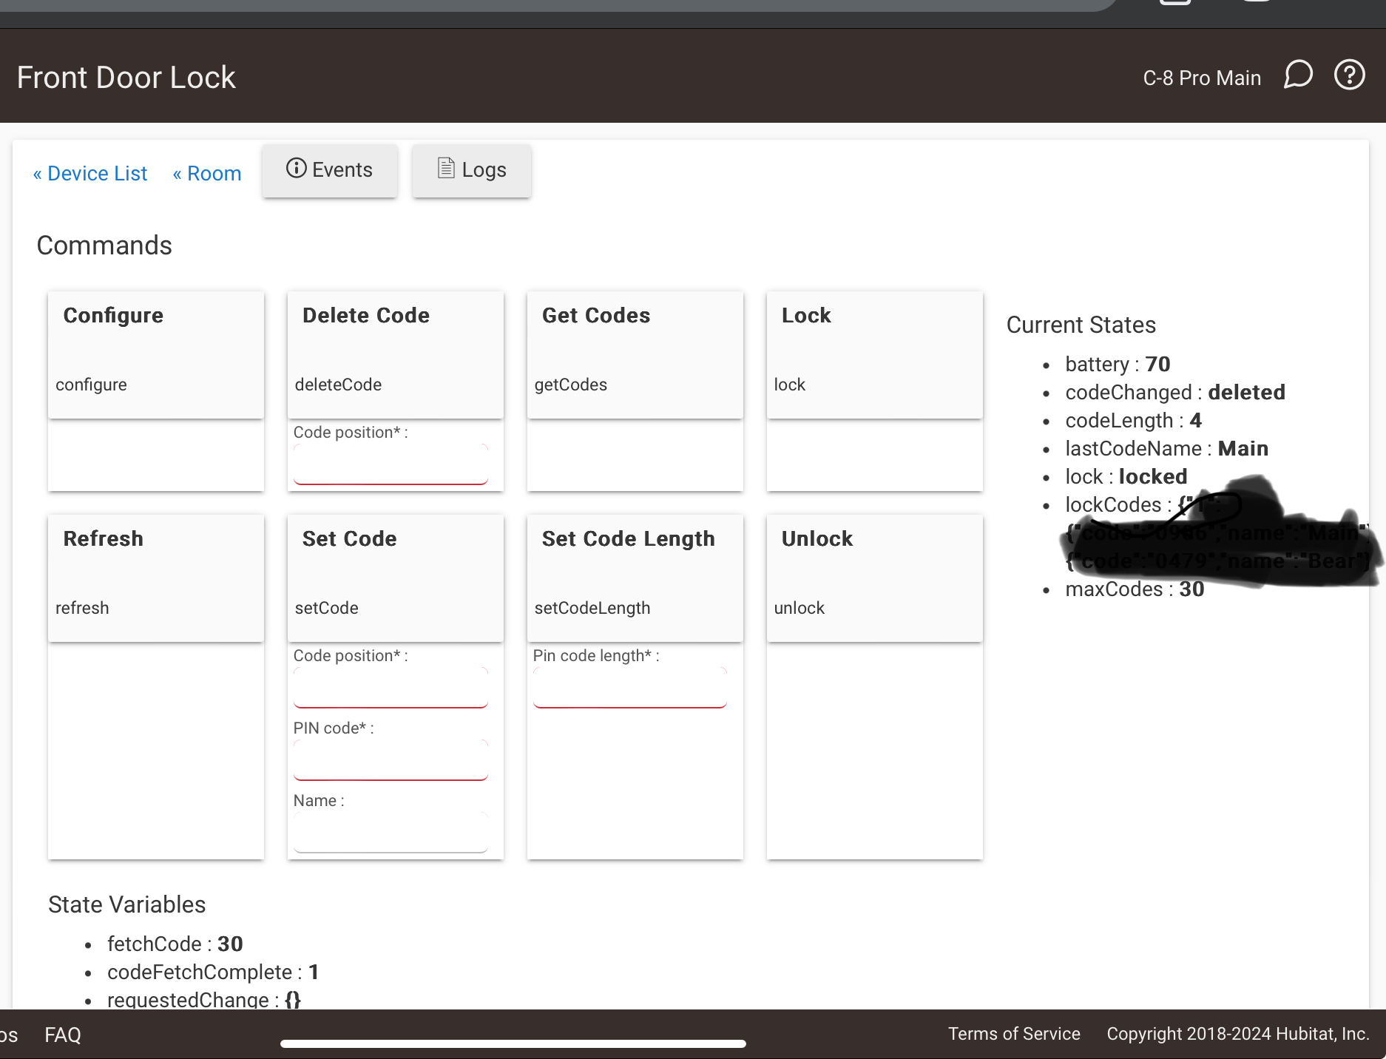1386x1059 pixels.
Task: Focus Delete Code's Code position field
Action: click(391, 465)
